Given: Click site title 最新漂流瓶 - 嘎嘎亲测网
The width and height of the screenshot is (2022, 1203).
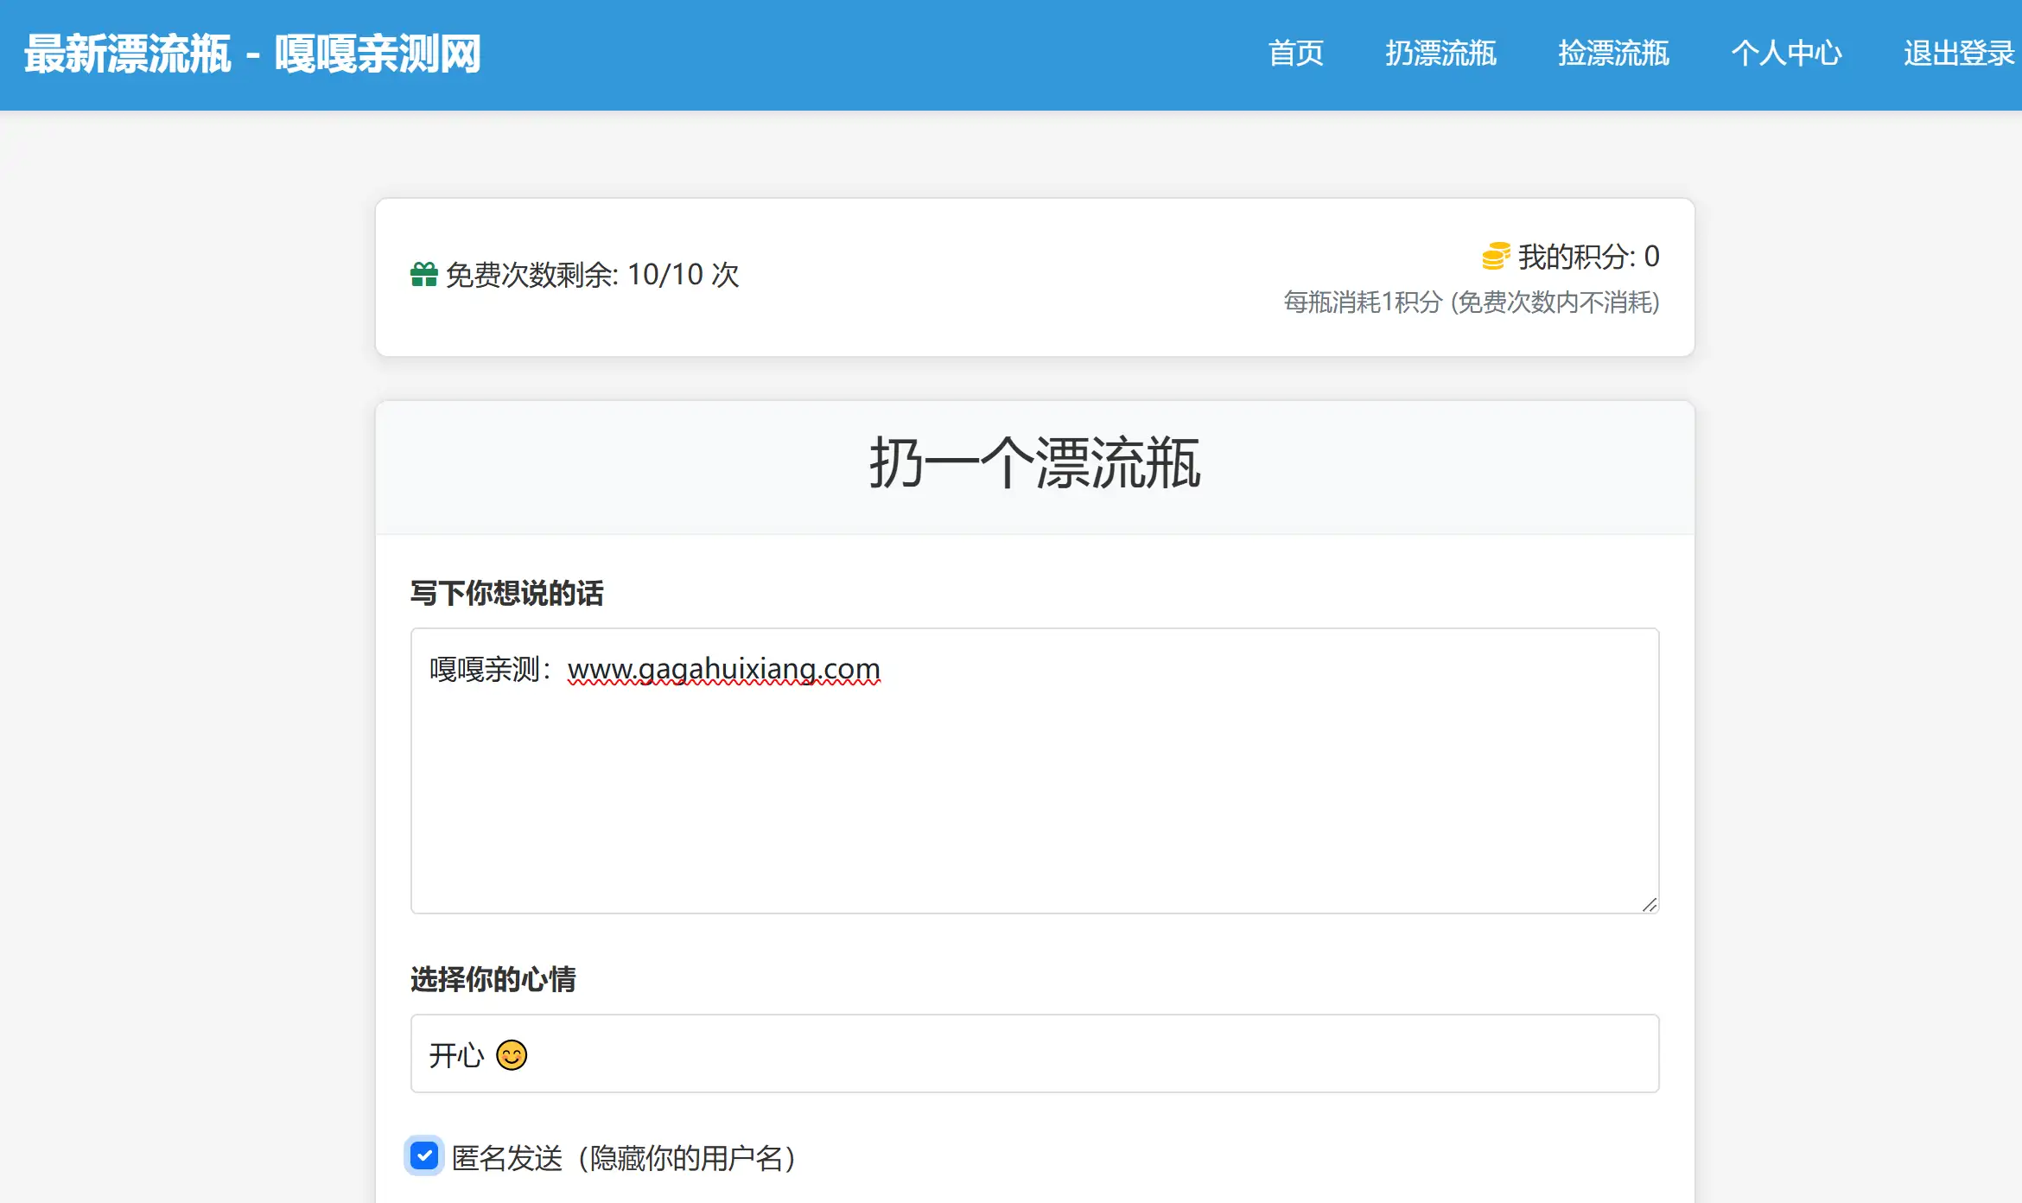Looking at the screenshot, I should (251, 54).
